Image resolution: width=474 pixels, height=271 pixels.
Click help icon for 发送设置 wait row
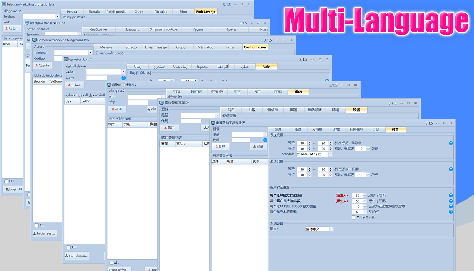point(451,143)
